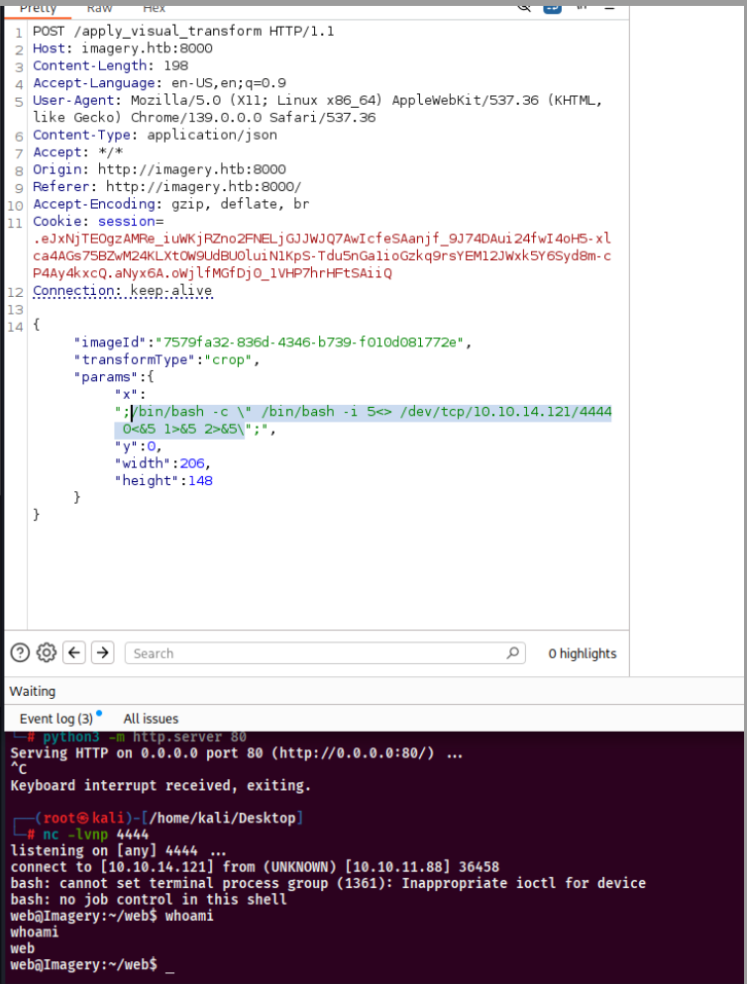Click the Host: imagery.htb:8000 header
The height and width of the screenshot is (984, 747).
(x=123, y=48)
